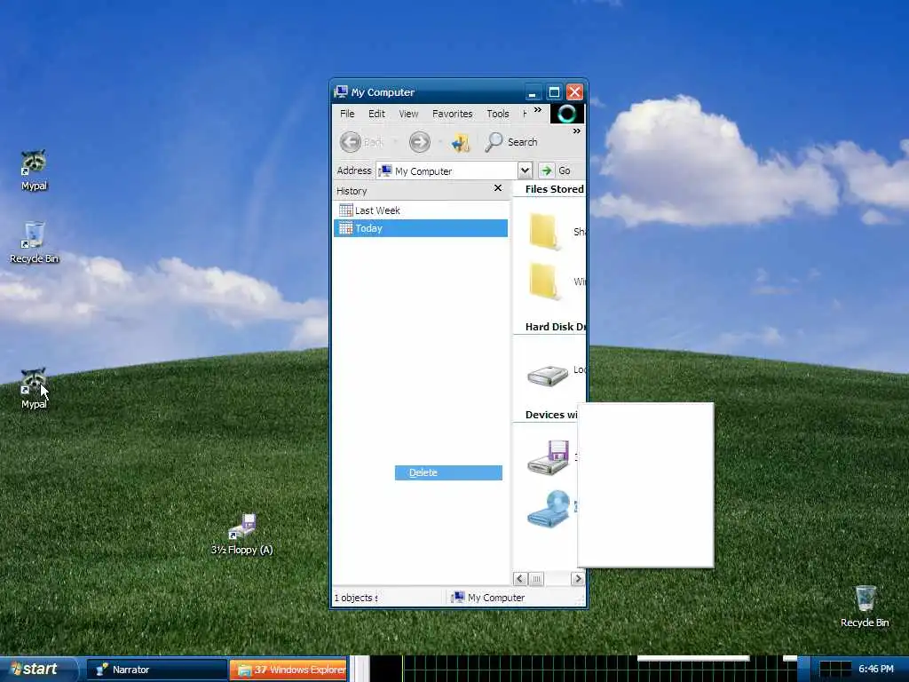
Task: Open the Mypal raccoon shortcut near the top
Action: point(34,170)
